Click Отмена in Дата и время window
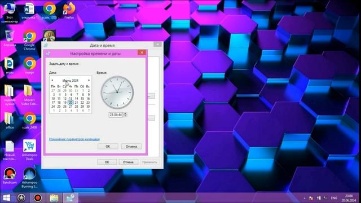Screen dimensions: 361x203 point(128,162)
